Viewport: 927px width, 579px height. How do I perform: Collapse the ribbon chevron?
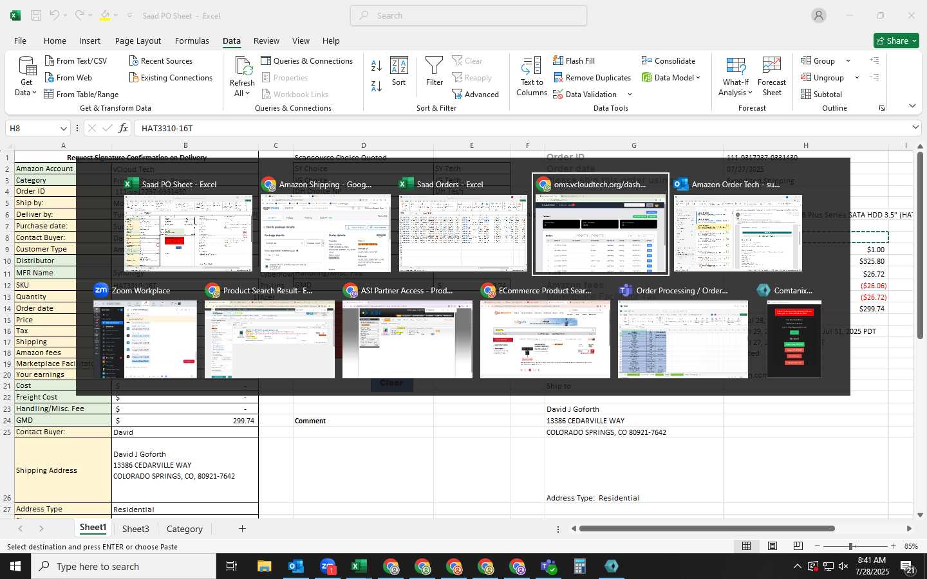click(912, 106)
